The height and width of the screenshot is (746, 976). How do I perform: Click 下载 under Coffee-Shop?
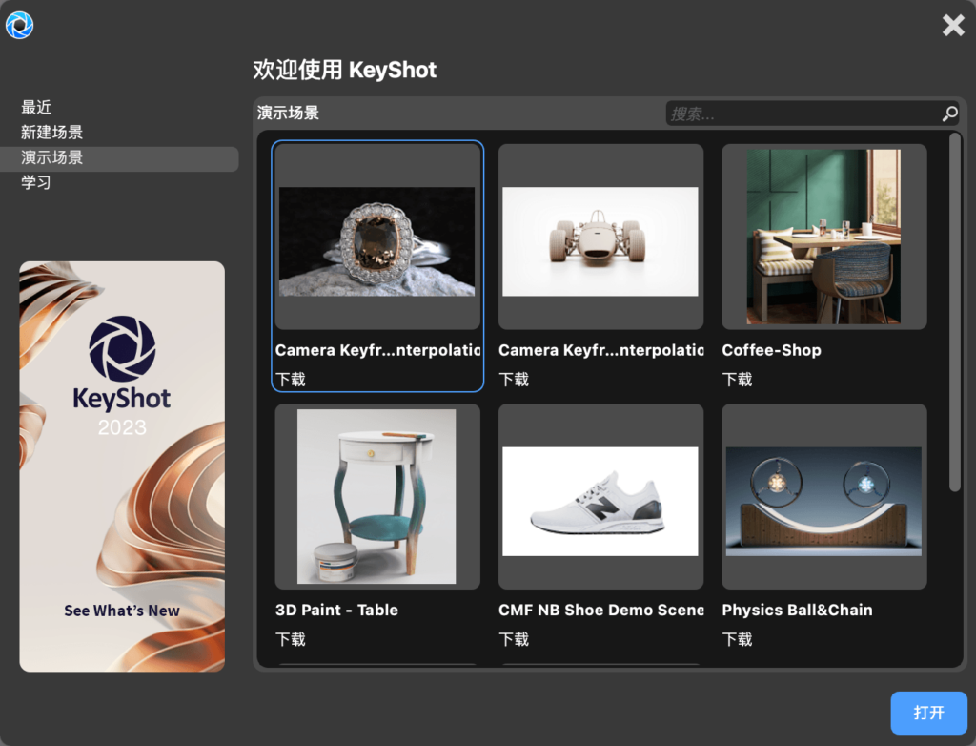[x=738, y=380]
